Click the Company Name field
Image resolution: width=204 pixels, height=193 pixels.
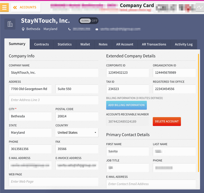pyautogui.click(x=54, y=73)
